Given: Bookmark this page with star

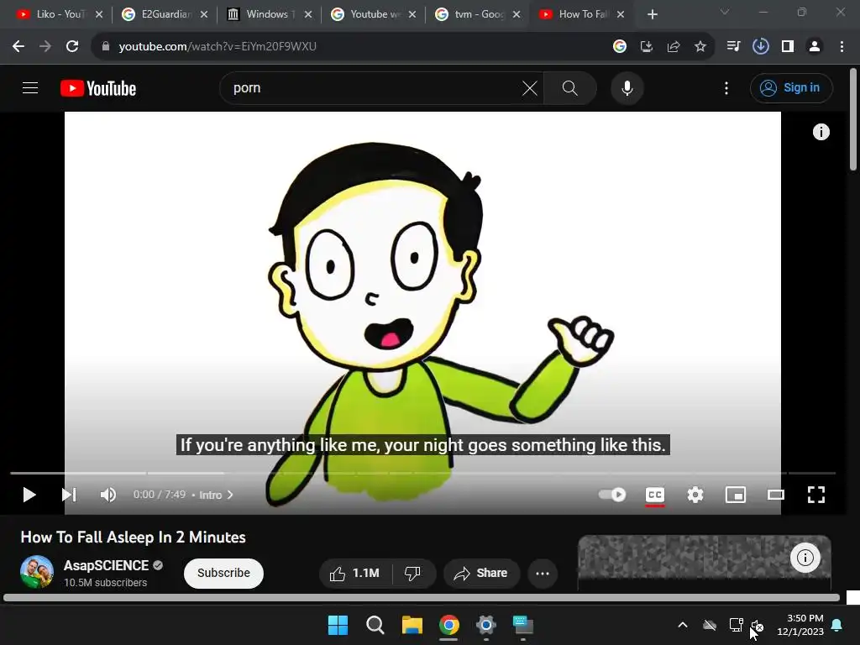Looking at the screenshot, I should 700,47.
